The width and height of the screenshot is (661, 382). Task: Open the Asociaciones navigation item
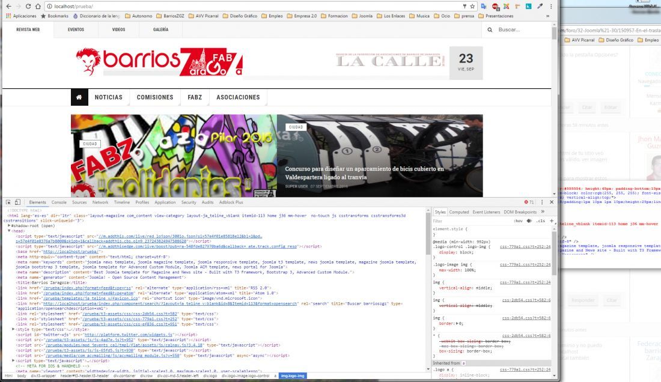[238, 97]
